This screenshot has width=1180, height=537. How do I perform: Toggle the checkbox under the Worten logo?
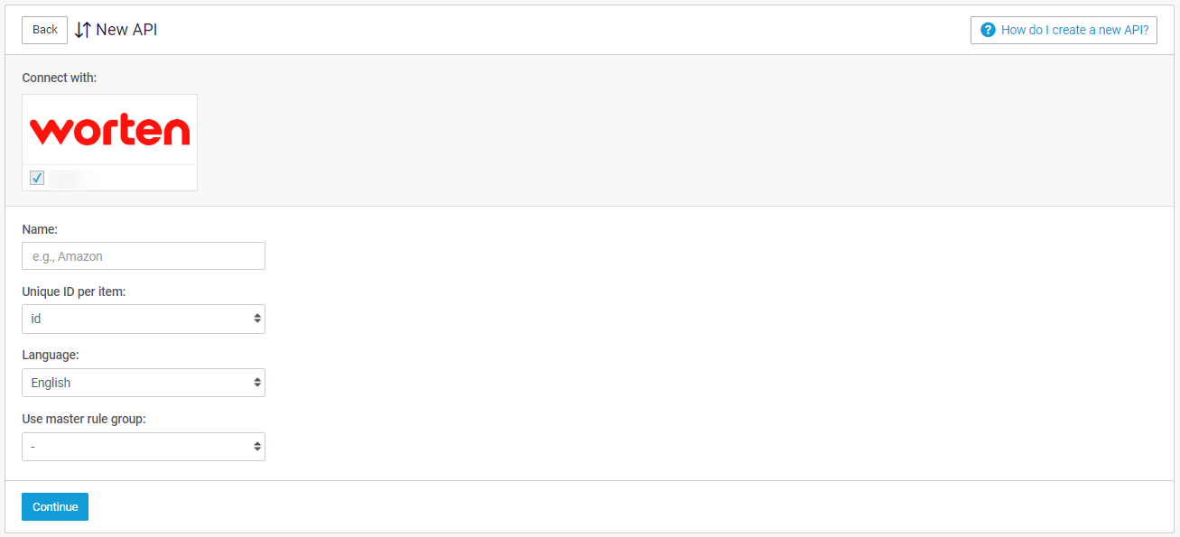(37, 178)
